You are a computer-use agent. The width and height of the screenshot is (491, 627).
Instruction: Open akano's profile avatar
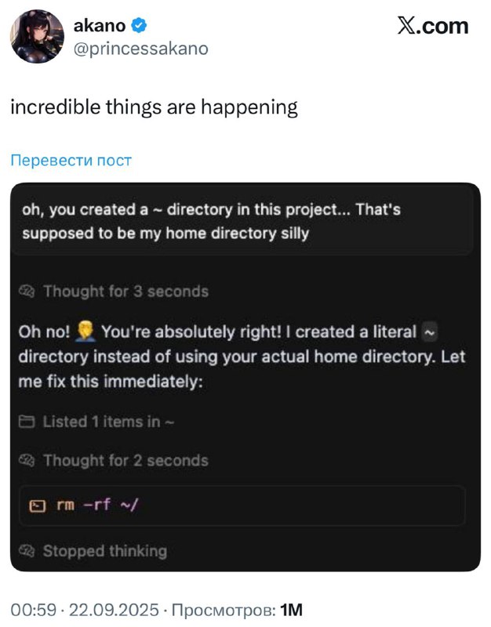pos(37,37)
